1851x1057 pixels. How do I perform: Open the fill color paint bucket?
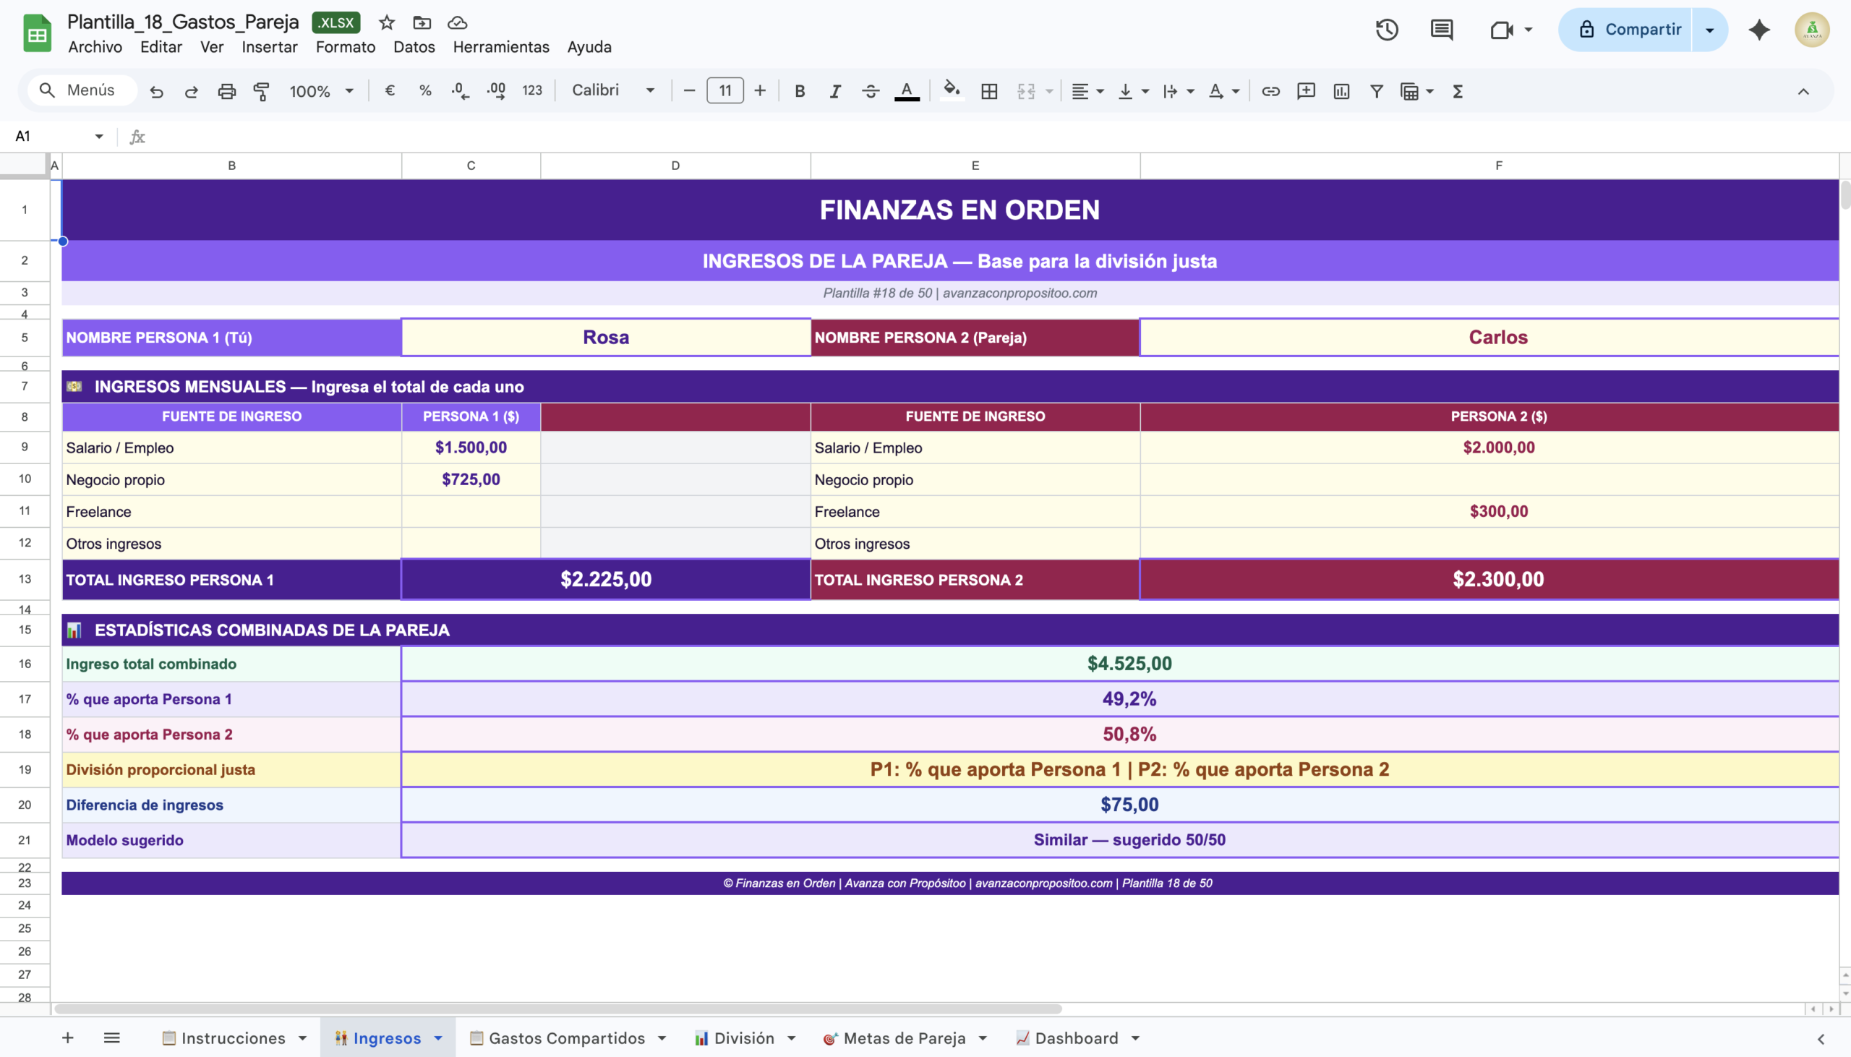951,91
